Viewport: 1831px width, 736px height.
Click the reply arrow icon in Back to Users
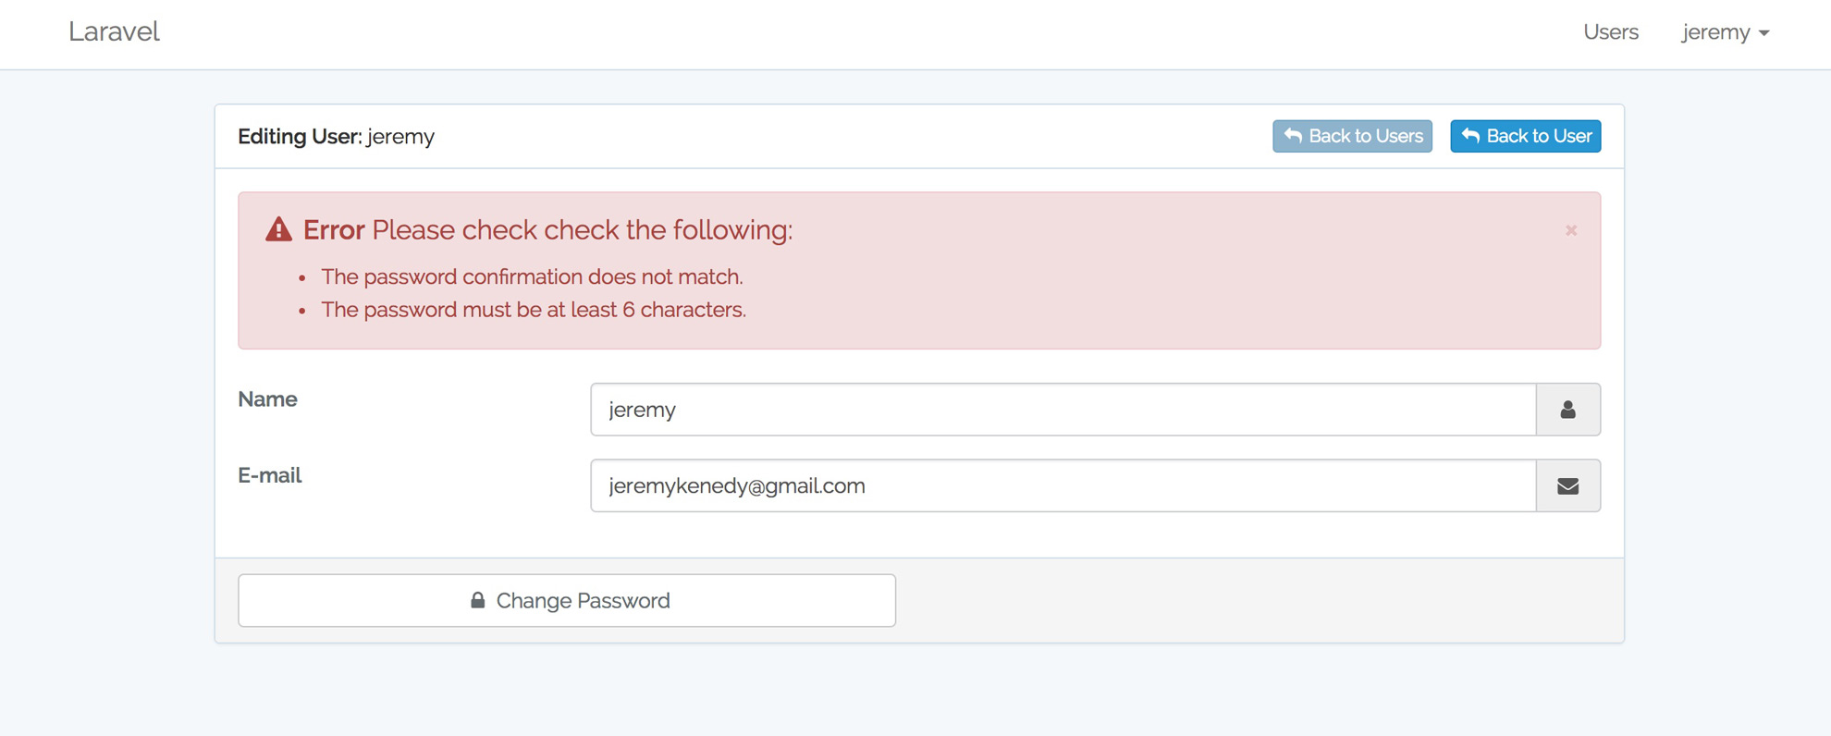click(1293, 136)
